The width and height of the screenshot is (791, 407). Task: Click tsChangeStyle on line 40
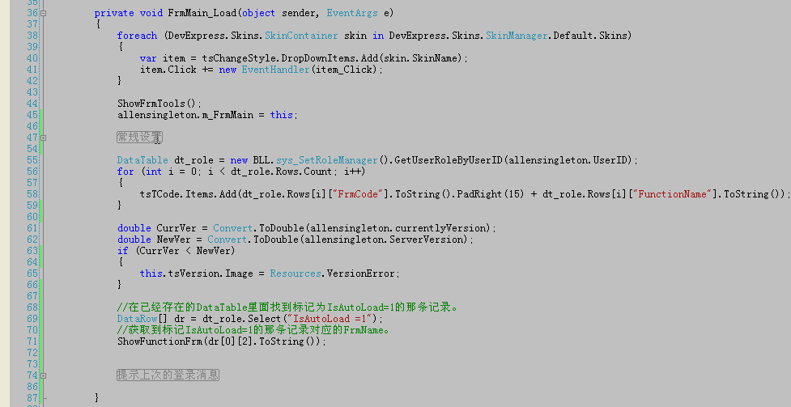pyautogui.click(x=239, y=58)
